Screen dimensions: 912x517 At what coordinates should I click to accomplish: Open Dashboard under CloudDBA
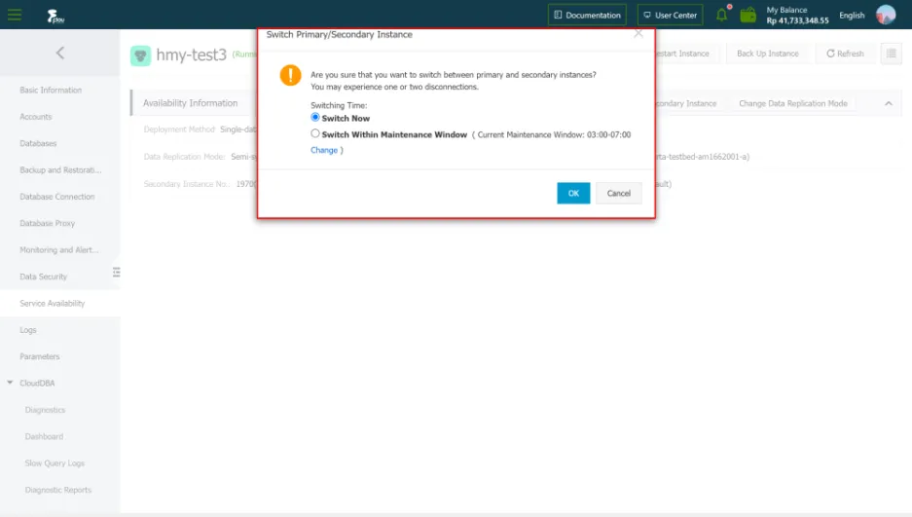click(44, 437)
